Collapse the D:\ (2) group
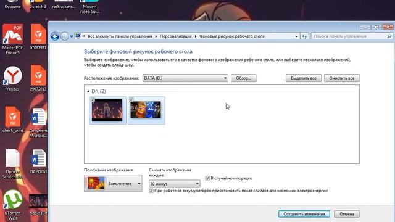Screen dimensions: 395x222 [x=88, y=91]
